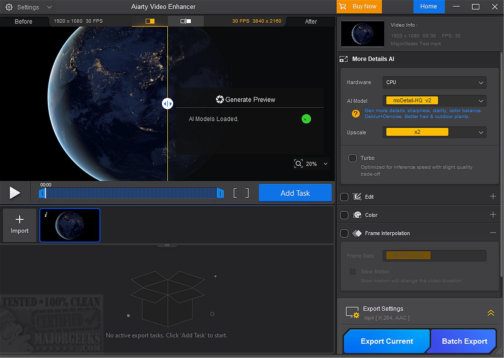
Task: Click the Import plus icon
Action: [x=20, y=220]
